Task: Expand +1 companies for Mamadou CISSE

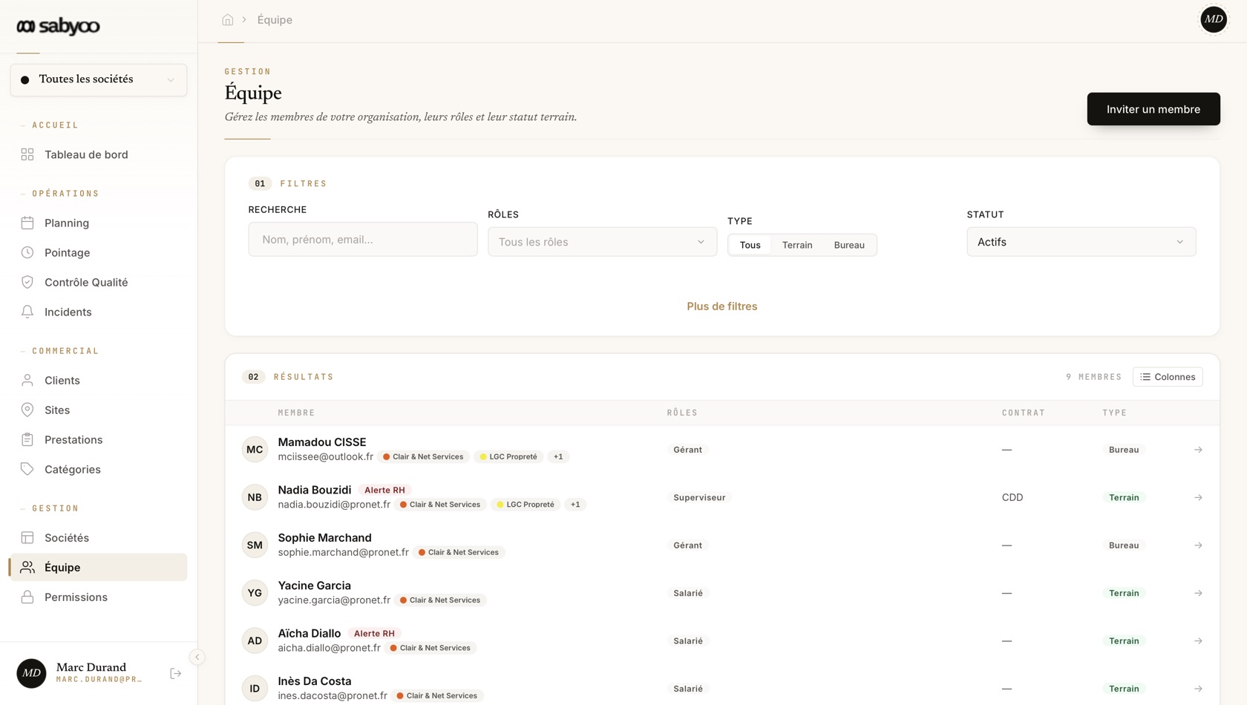Action: click(x=558, y=457)
